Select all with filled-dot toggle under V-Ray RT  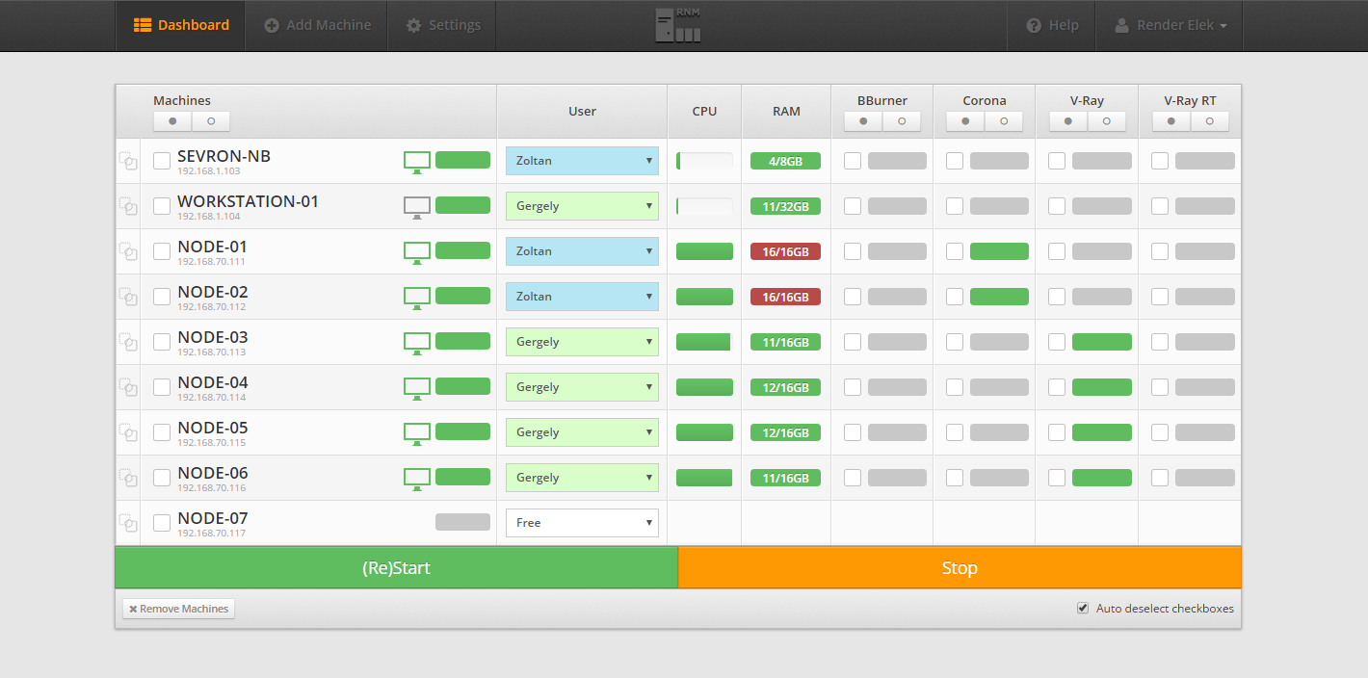point(1171,121)
